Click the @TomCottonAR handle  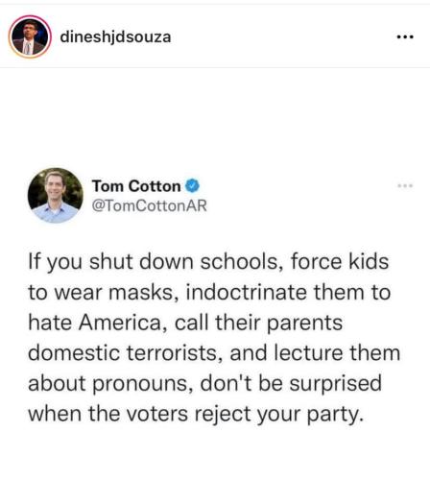click(x=150, y=205)
